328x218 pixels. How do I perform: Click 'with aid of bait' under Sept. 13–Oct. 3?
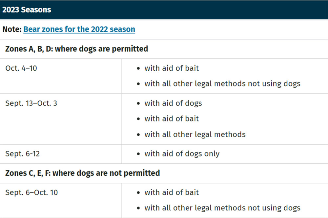[x=172, y=118]
